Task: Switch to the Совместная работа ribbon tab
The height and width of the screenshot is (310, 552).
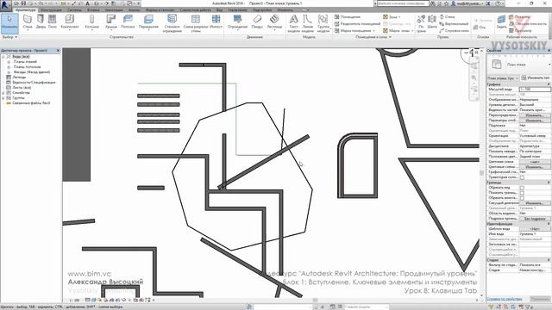Action: pos(196,10)
